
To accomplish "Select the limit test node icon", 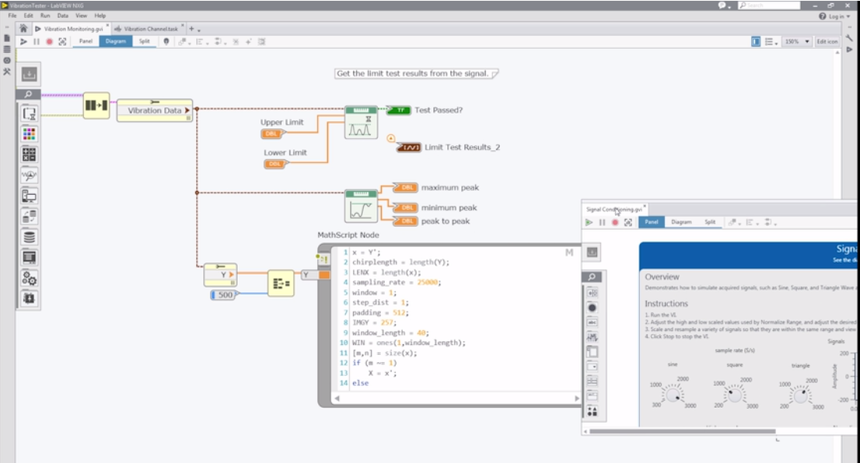I will (x=361, y=123).
